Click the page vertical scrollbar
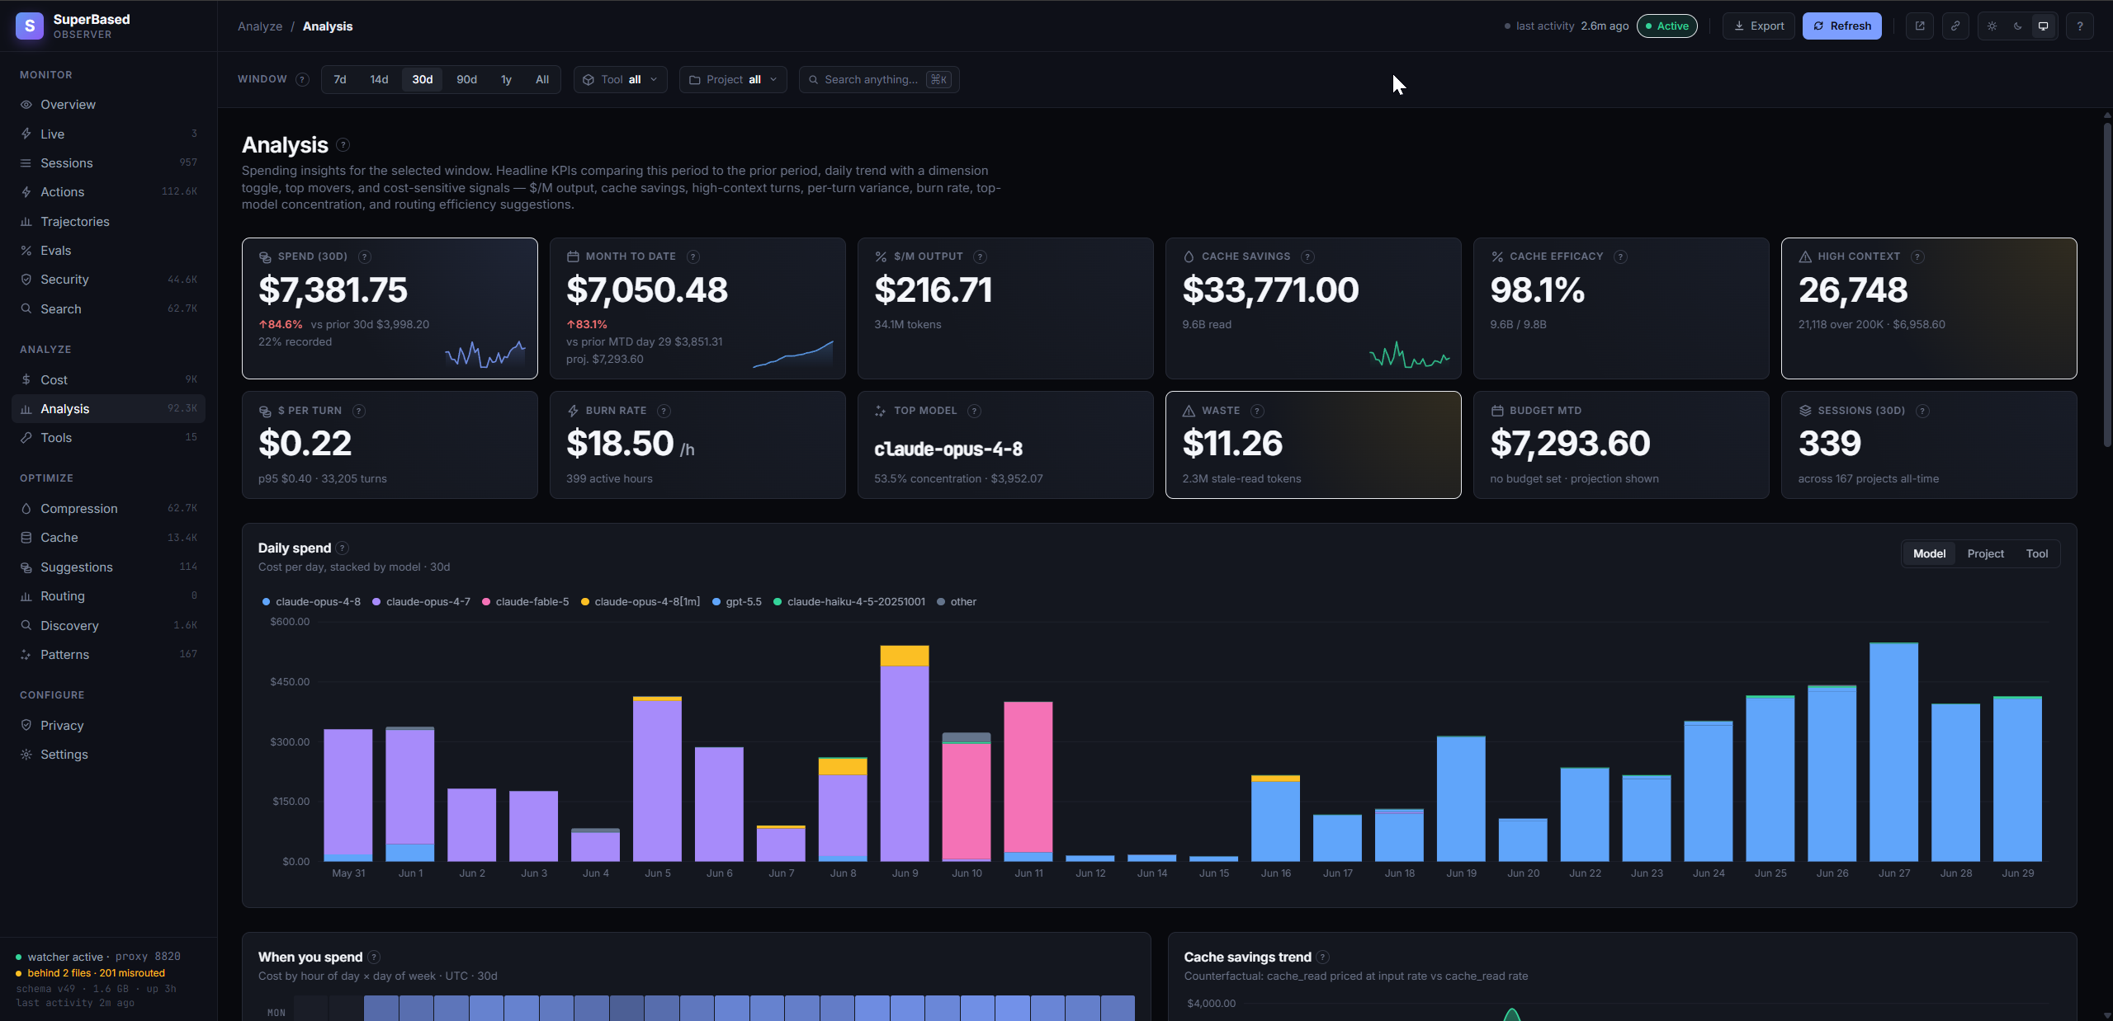This screenshot has width=2113, height=1021. click(2106, 285)
